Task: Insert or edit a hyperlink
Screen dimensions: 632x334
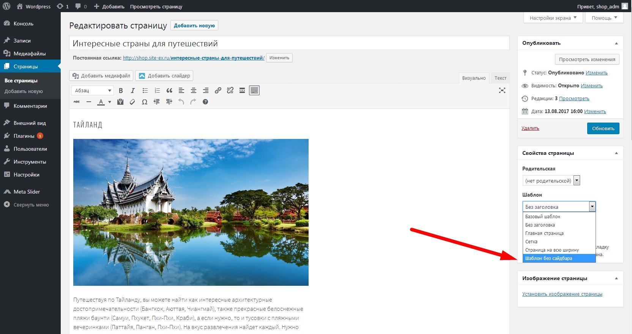Action: pos(218,90)
